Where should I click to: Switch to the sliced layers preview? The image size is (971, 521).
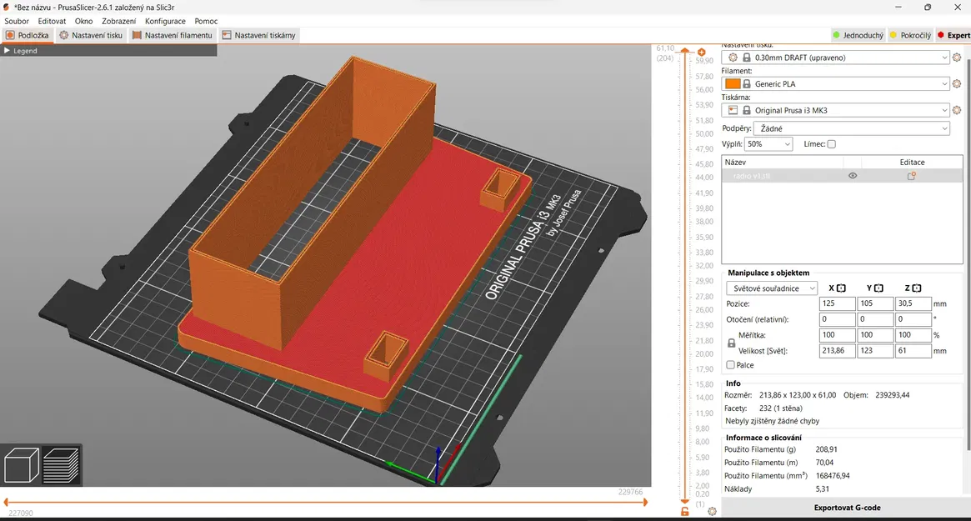(61, 465)
